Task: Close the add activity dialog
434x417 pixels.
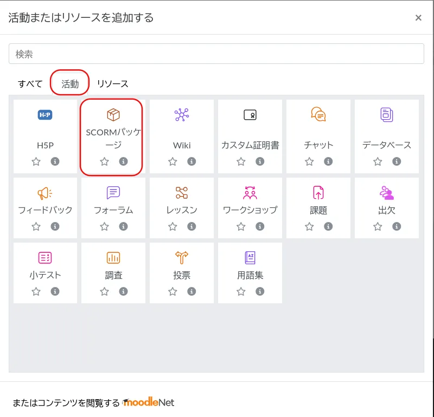Action: pos(418,18)
